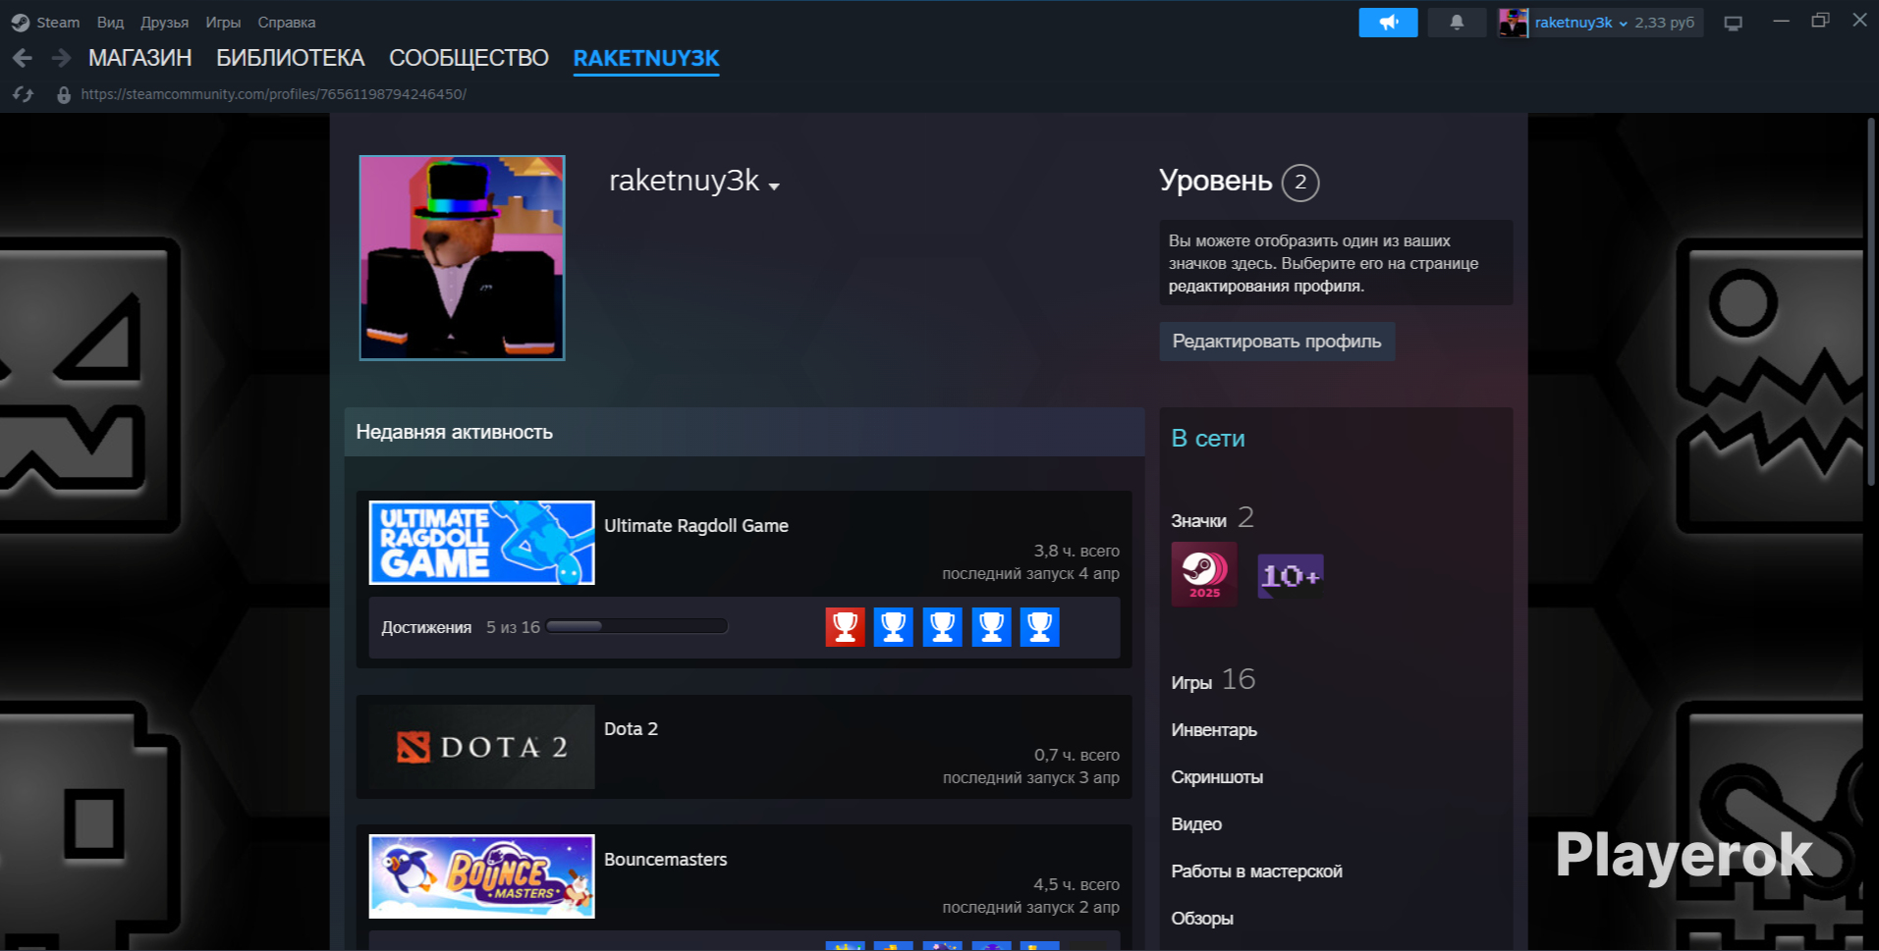Go back with the left arrow
1879x951 pixels.
pyautogui.click(x=23, y=59)
